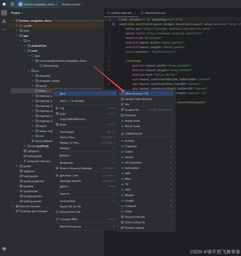Click the Reformat Code icon
241x256 pixels.
click(x=57, y=175)
